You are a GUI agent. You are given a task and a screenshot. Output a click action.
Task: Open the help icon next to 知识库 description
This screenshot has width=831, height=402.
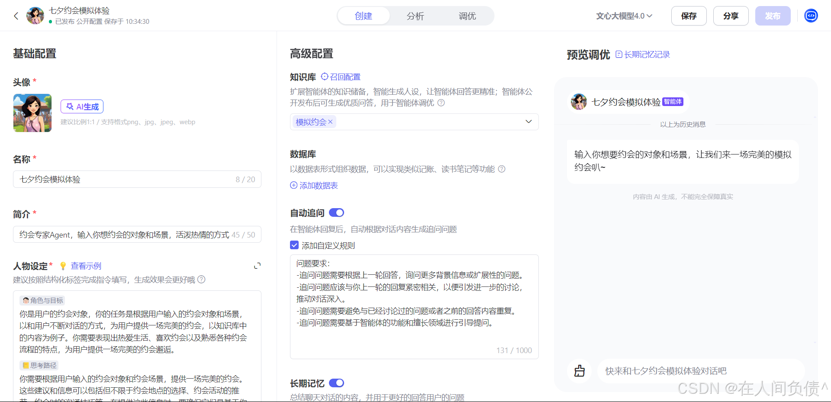click(441, 103)
